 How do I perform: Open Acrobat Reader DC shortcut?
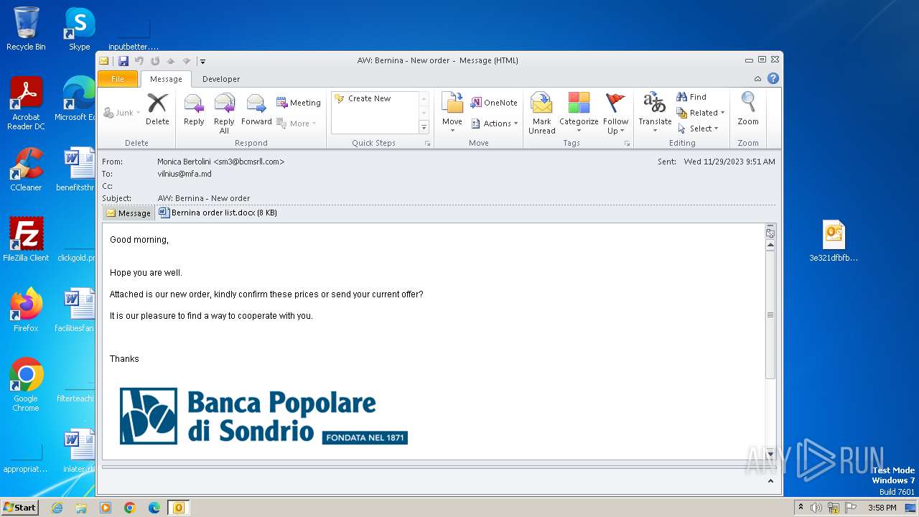(26, 103)
